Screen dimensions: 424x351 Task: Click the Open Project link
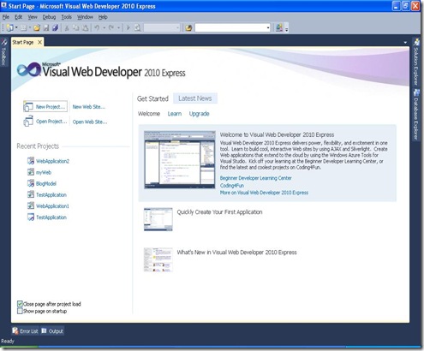point(45,122)
